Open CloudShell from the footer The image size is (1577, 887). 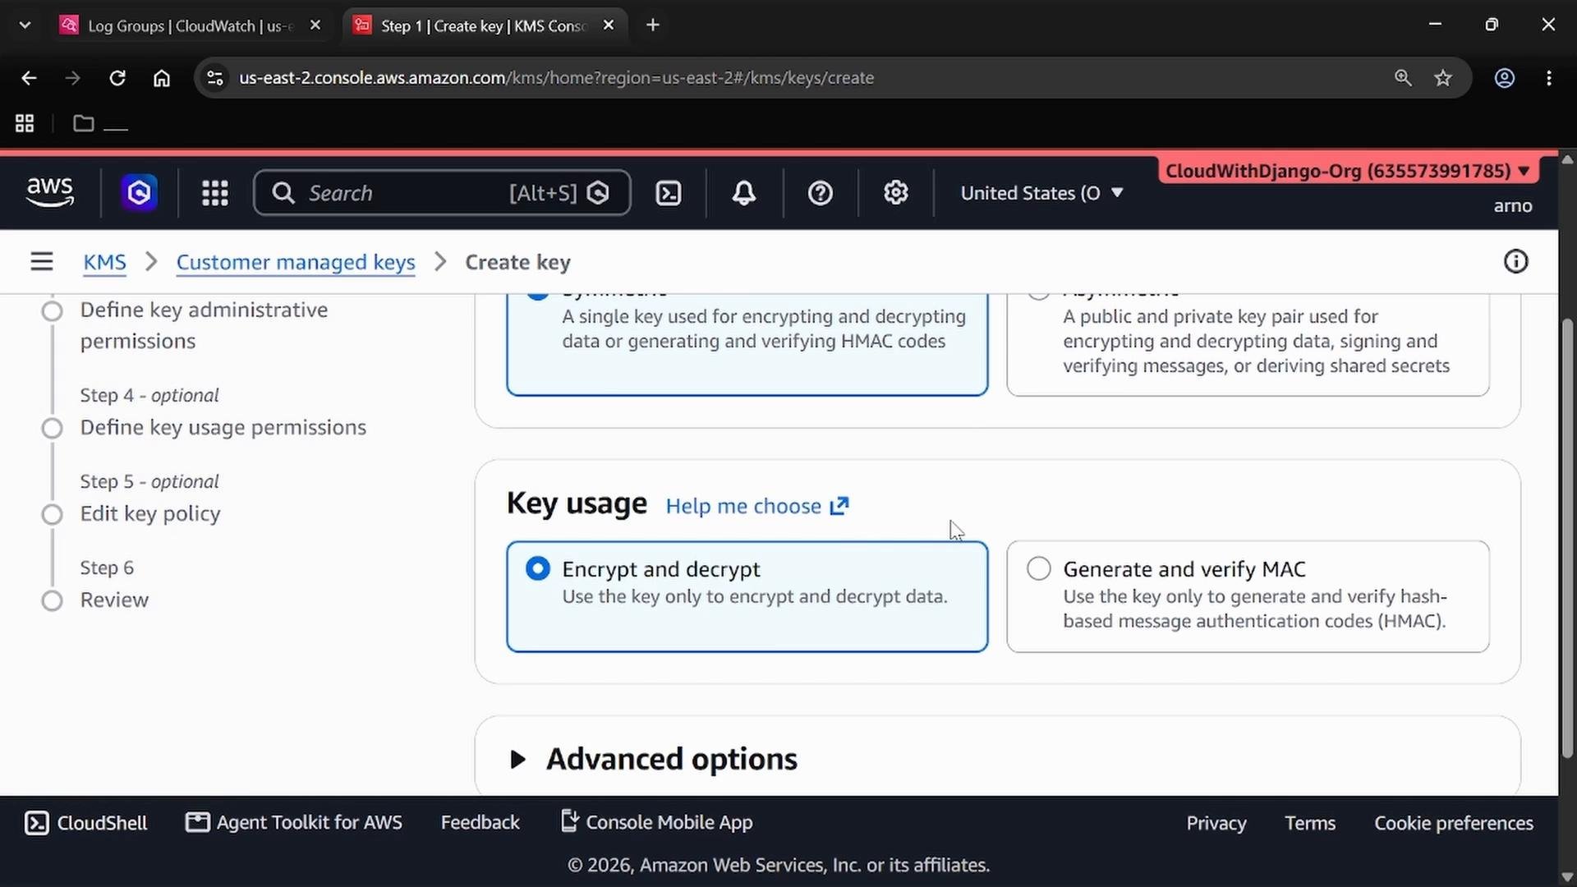[86, 823]
